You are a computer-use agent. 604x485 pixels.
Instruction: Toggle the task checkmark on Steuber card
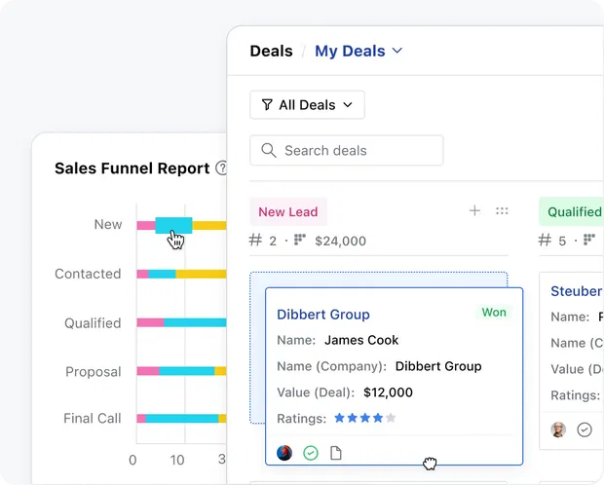585,429
